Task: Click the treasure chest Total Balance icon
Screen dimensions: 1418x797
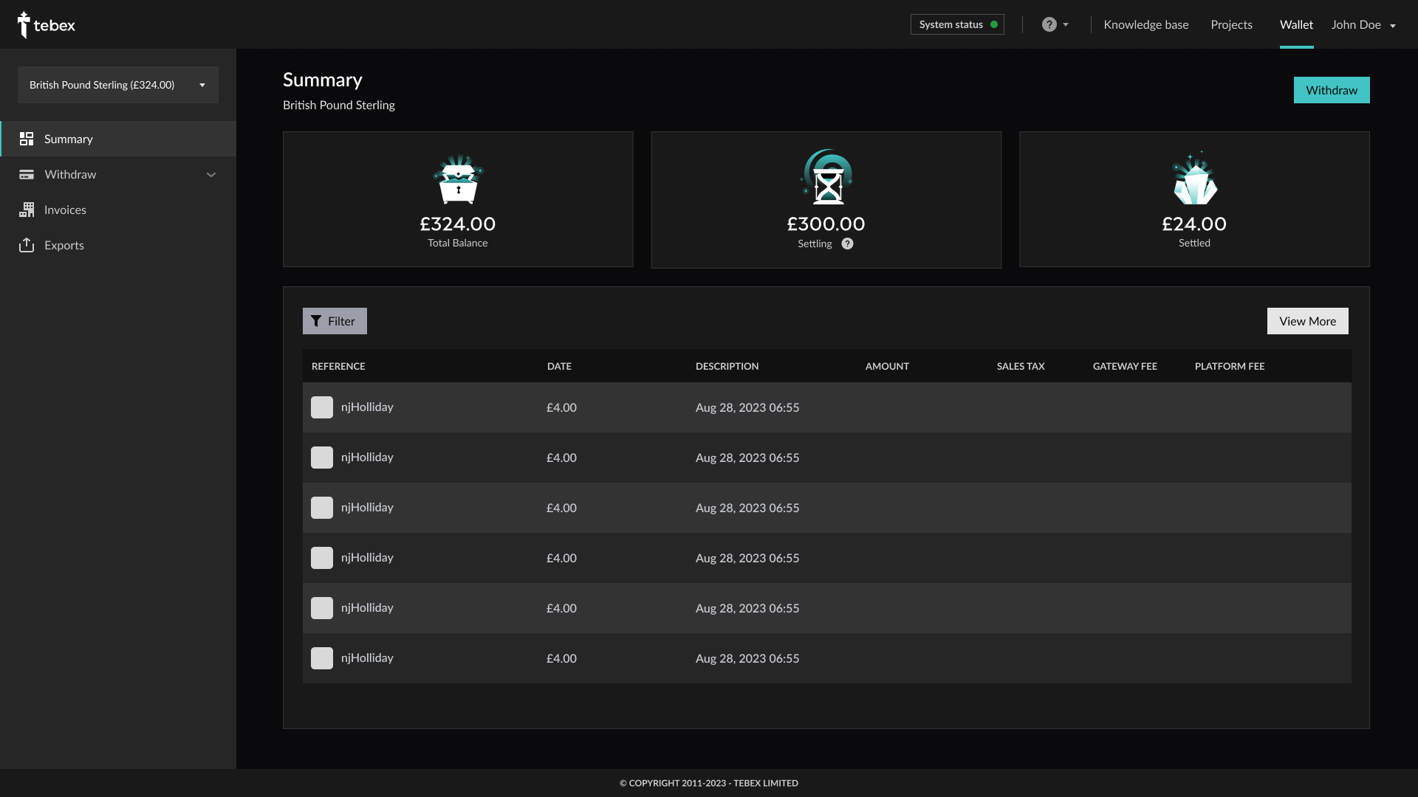Action: (458, 179)
